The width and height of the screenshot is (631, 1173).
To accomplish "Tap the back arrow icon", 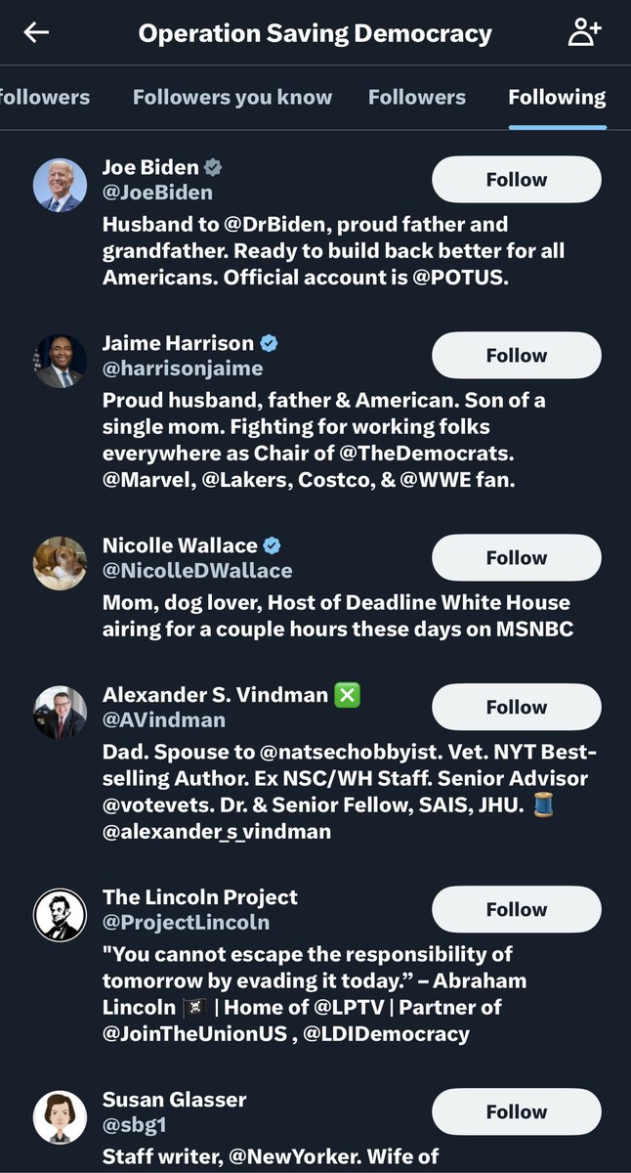I will tap(36, 33).
